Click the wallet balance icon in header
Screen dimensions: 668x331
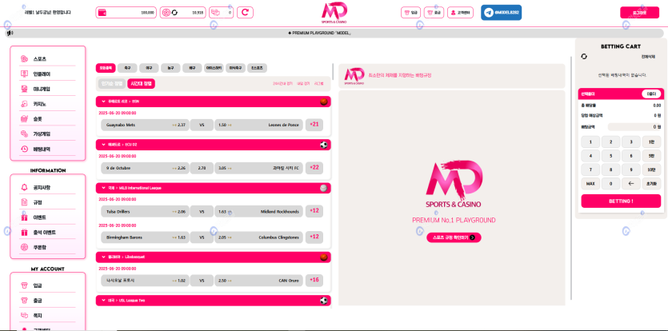click(x=102, y=12)
